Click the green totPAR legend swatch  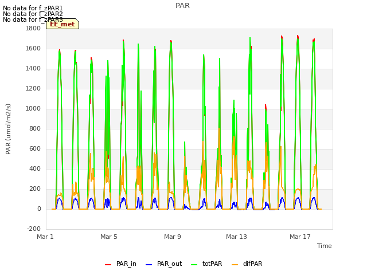pos(194,265)
